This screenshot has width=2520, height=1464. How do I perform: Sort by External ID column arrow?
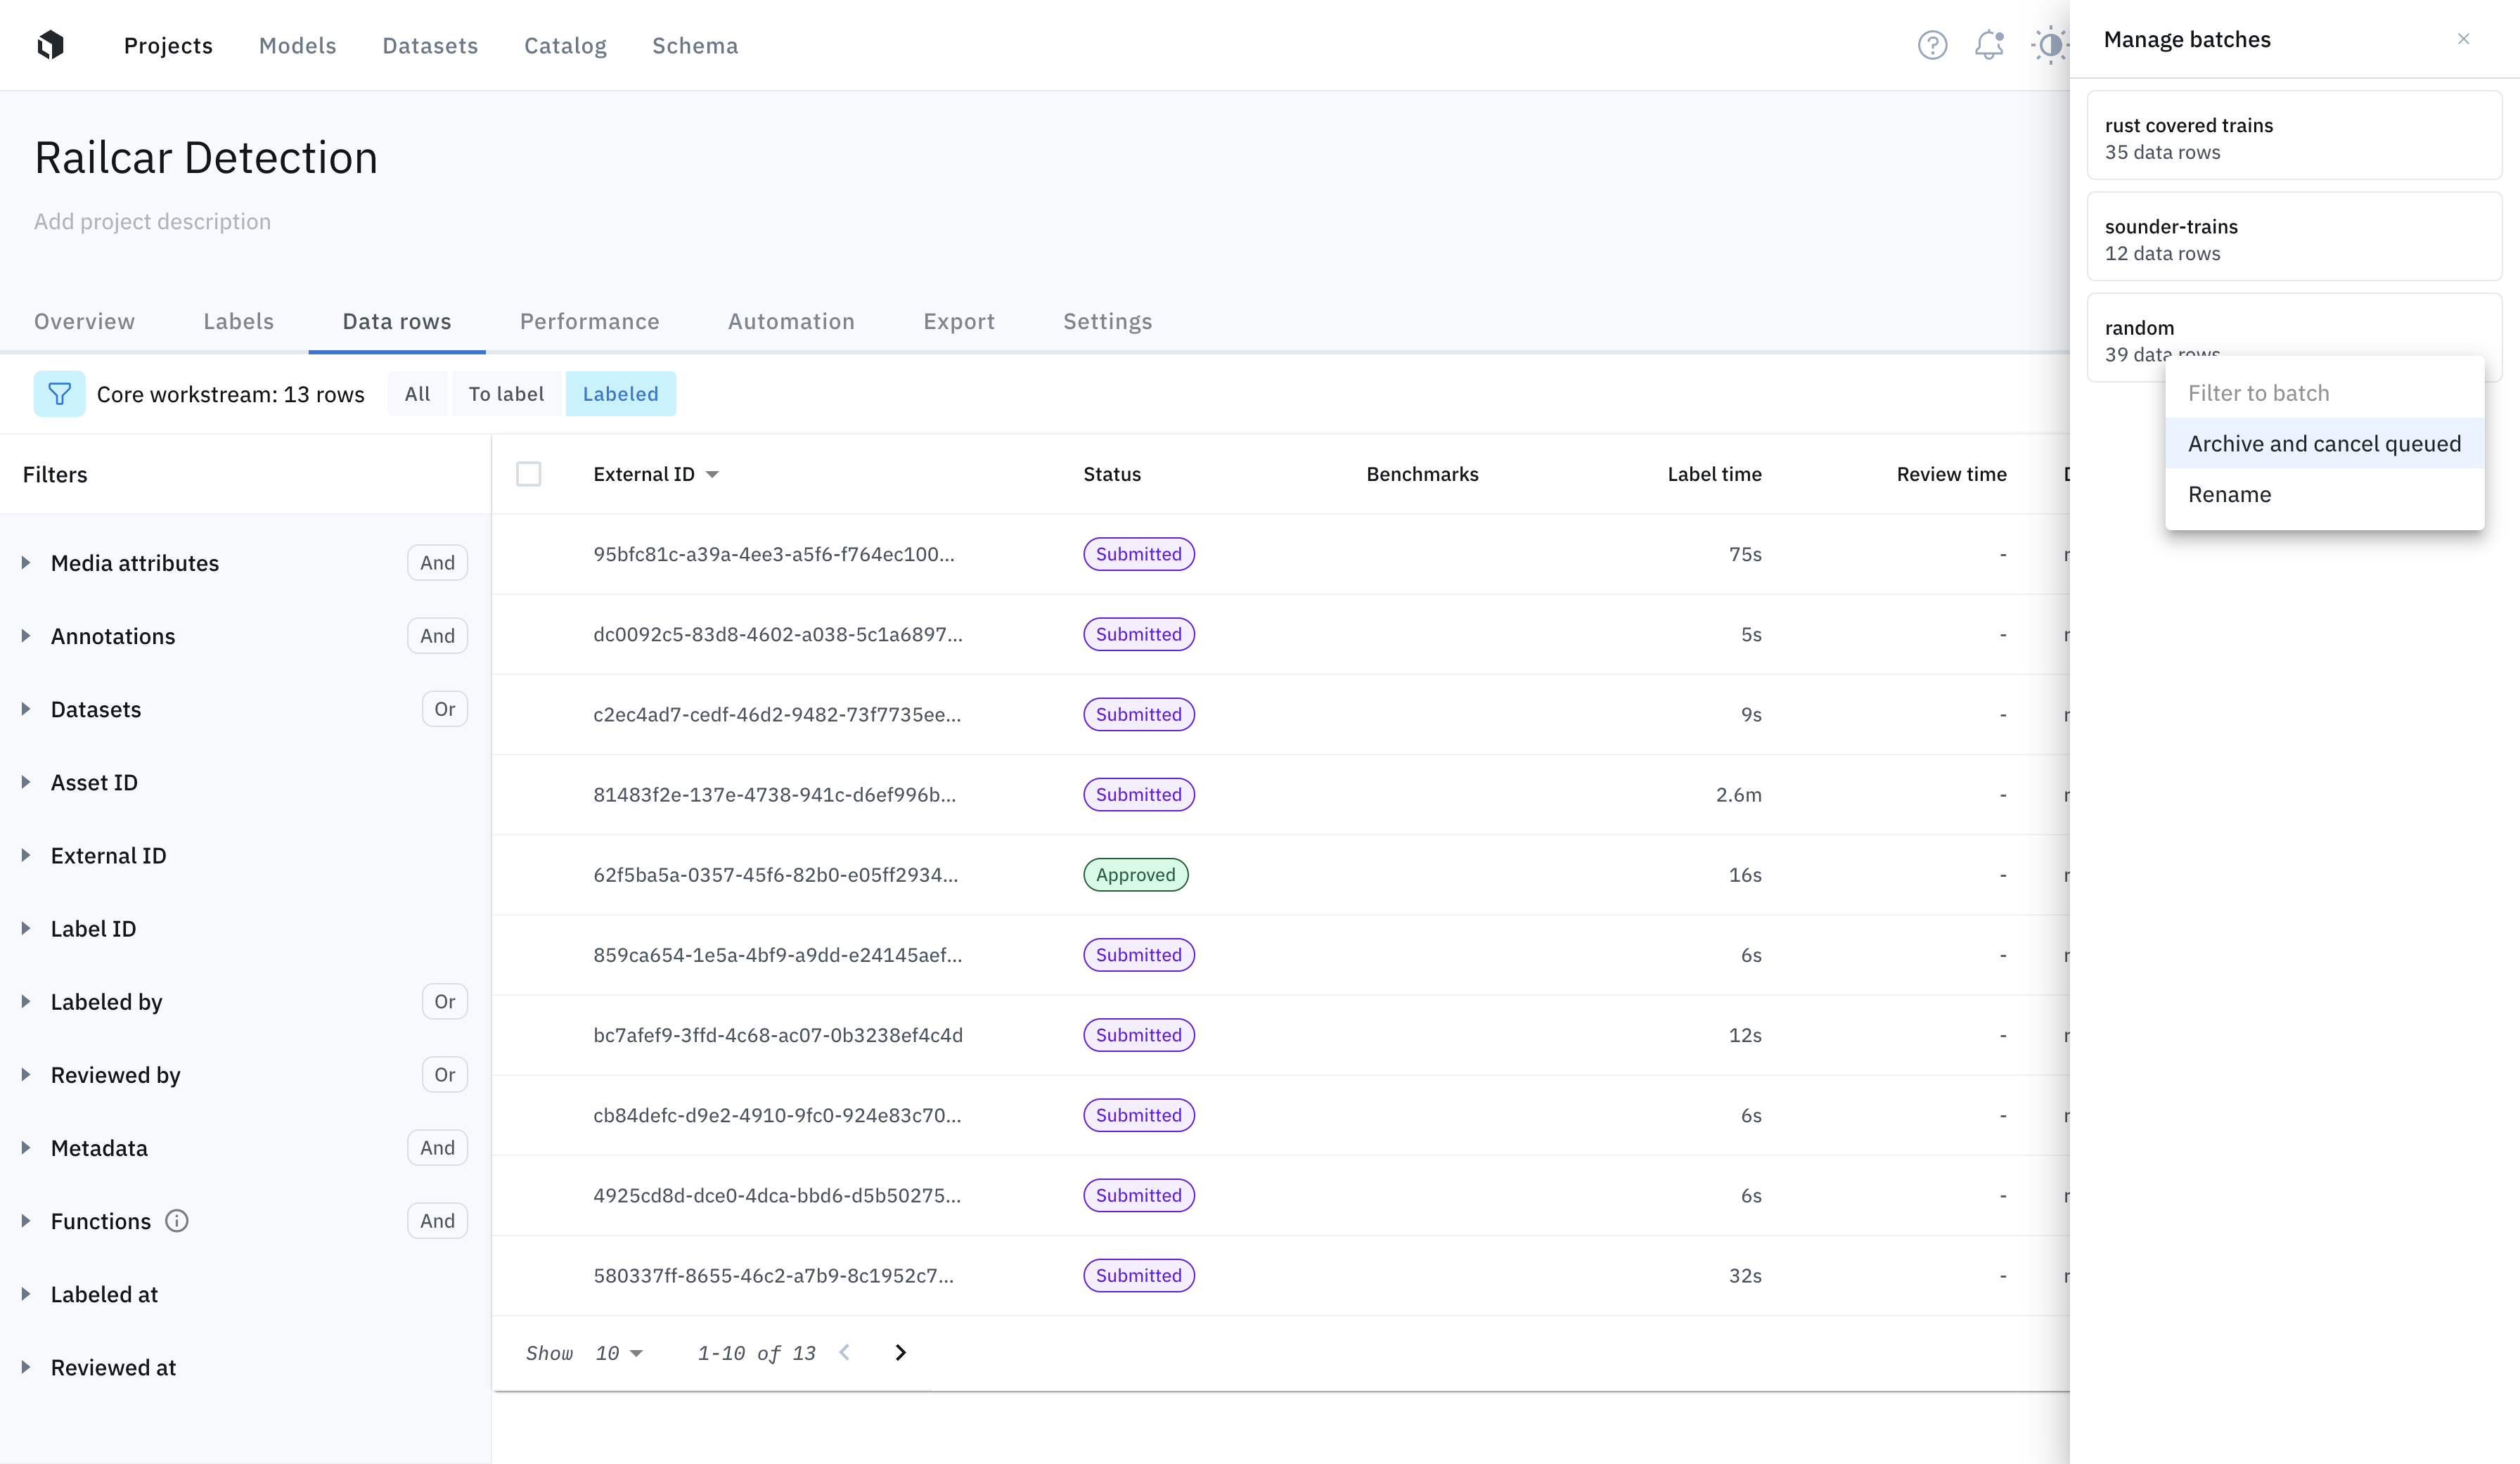click(712, 474)
